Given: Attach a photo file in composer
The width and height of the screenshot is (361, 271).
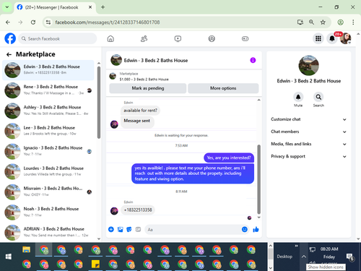Looking at the screenshot, I should point(120,229).
